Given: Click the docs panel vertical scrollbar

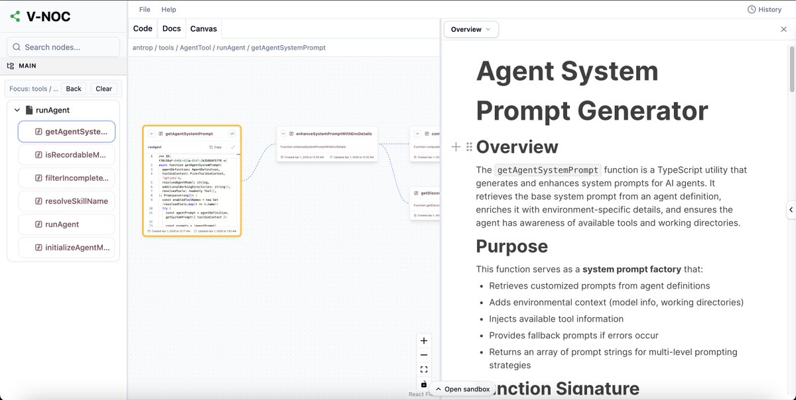Looking at the screenshot, I should pyautogui.click(x=791, y=70).
